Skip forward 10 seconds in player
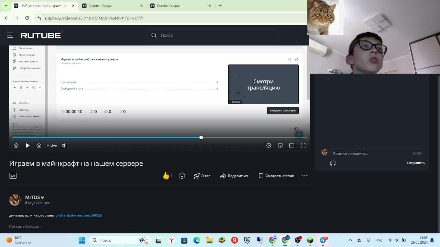 (39, 145)
